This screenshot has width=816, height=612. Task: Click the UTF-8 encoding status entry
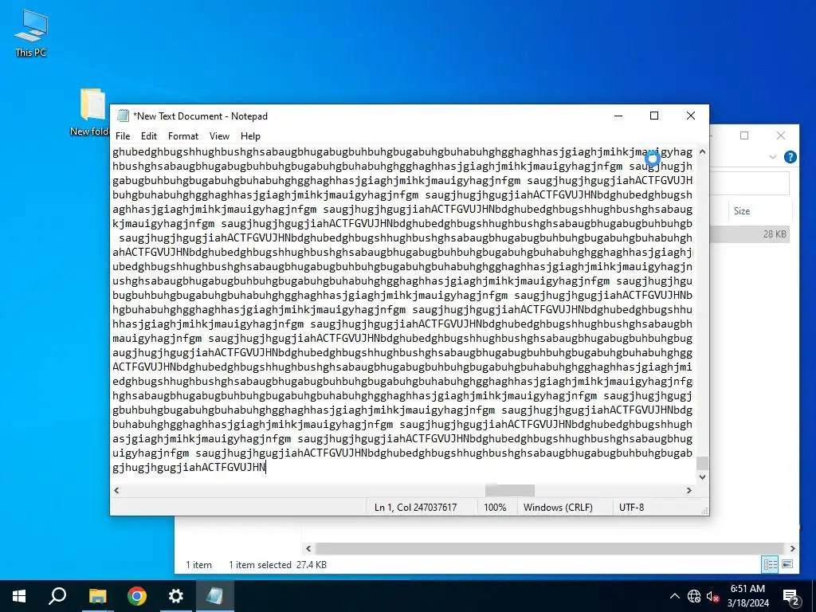(631, 507)
